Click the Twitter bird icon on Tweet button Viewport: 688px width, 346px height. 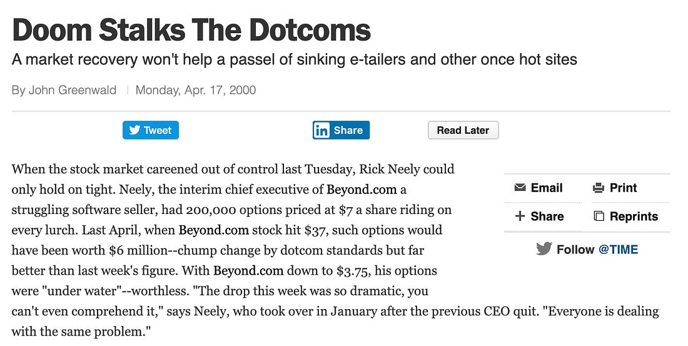[134, 130]
